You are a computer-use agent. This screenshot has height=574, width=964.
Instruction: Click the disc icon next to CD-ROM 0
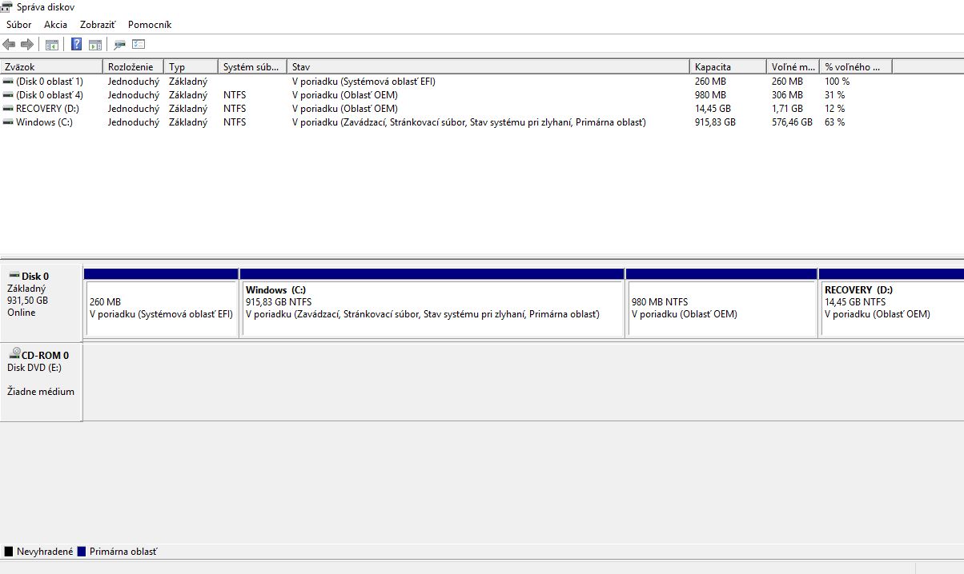14,353
